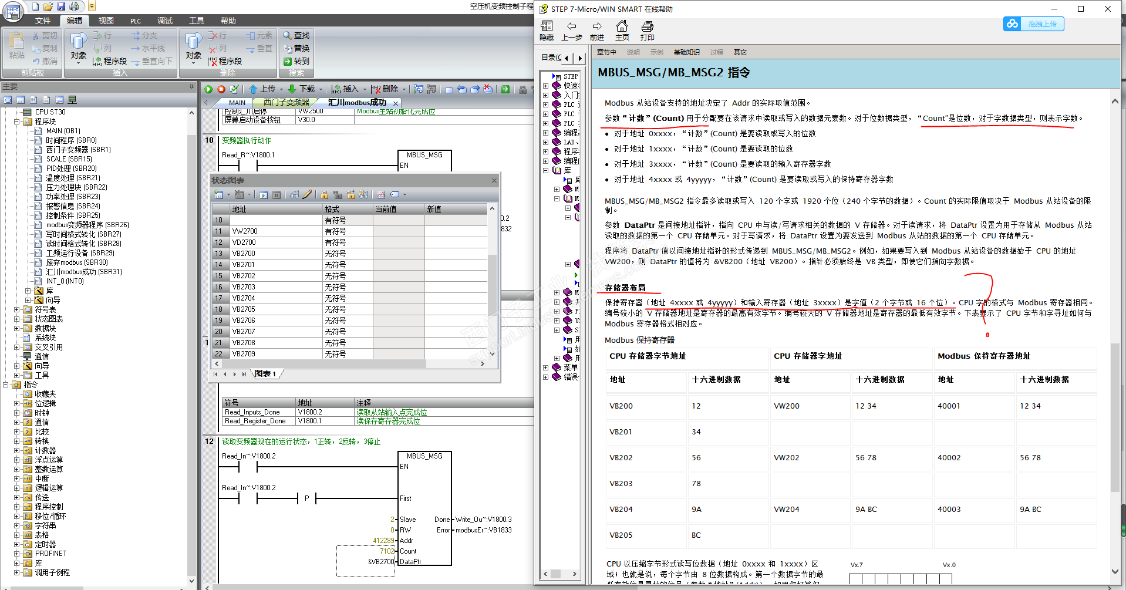Pin the 主要 project panel

(x=191, y=86)
